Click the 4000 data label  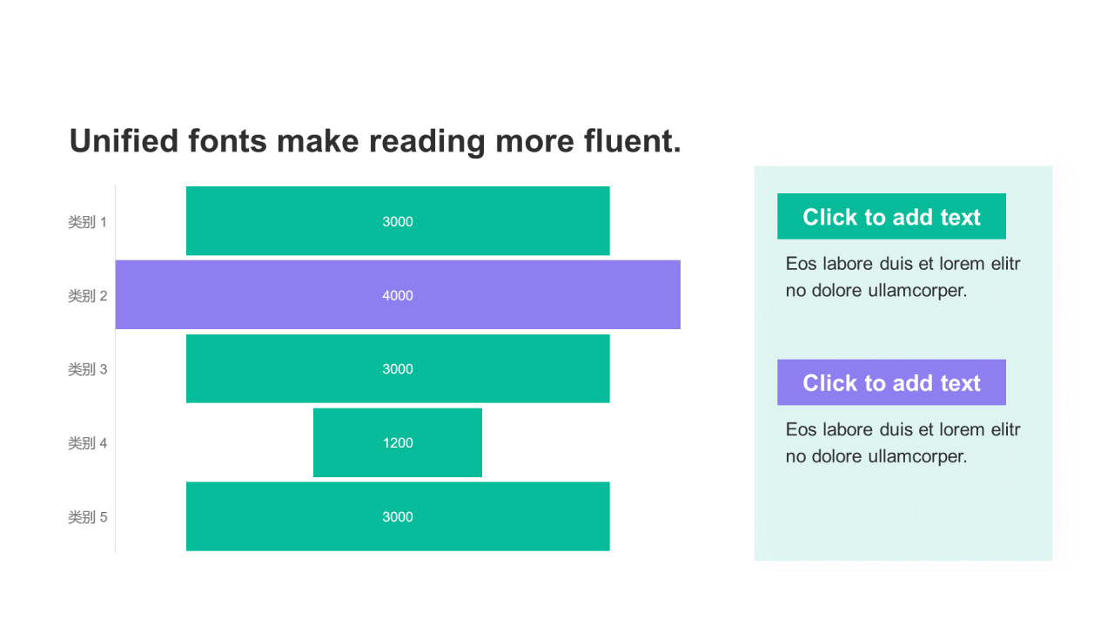[x=398, y=296]
